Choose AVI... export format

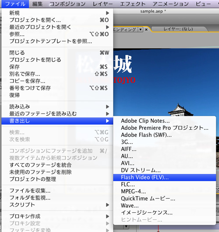tap(165, 163)
